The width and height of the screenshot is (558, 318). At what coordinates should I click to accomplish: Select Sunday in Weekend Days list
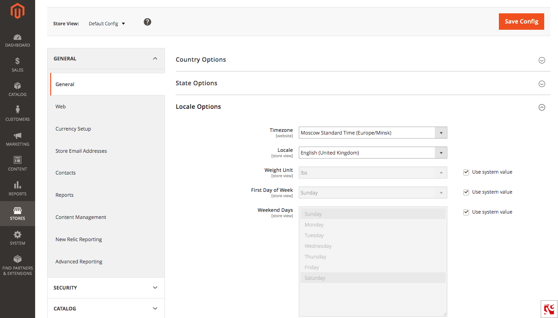pos(373,214)
